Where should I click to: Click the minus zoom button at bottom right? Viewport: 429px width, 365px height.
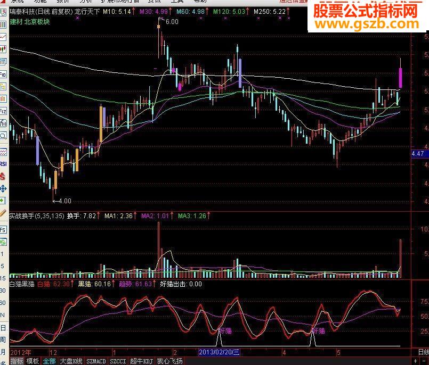pyautogui.click(x=424, y=361)
